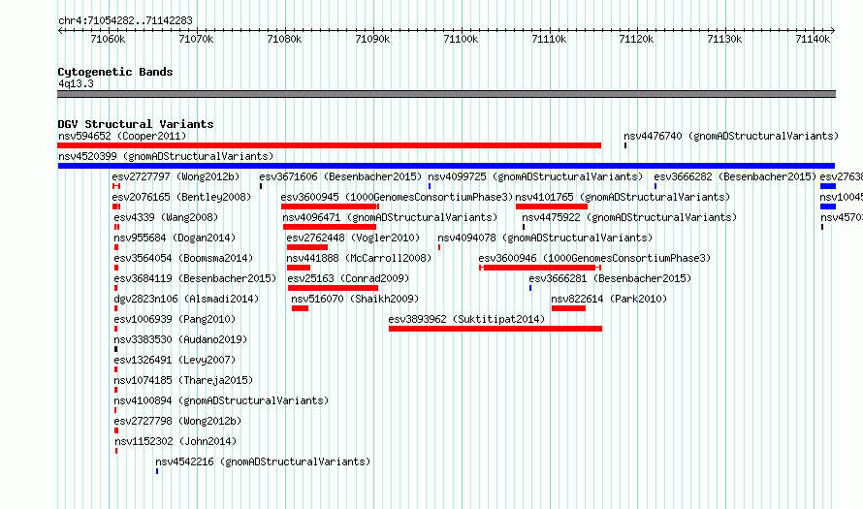Click nsv1152302 (John2014) label
The height and width of the screenshot is (509, 863).
pyautogui.click(x=176, y=441)
